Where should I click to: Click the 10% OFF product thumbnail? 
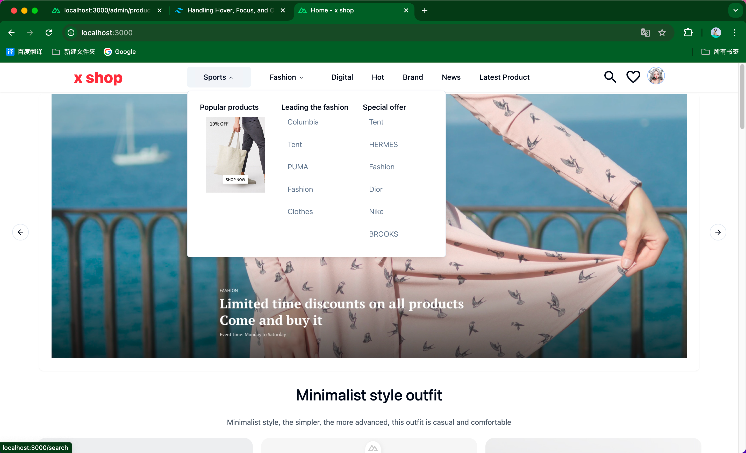[x=235, y=155]
